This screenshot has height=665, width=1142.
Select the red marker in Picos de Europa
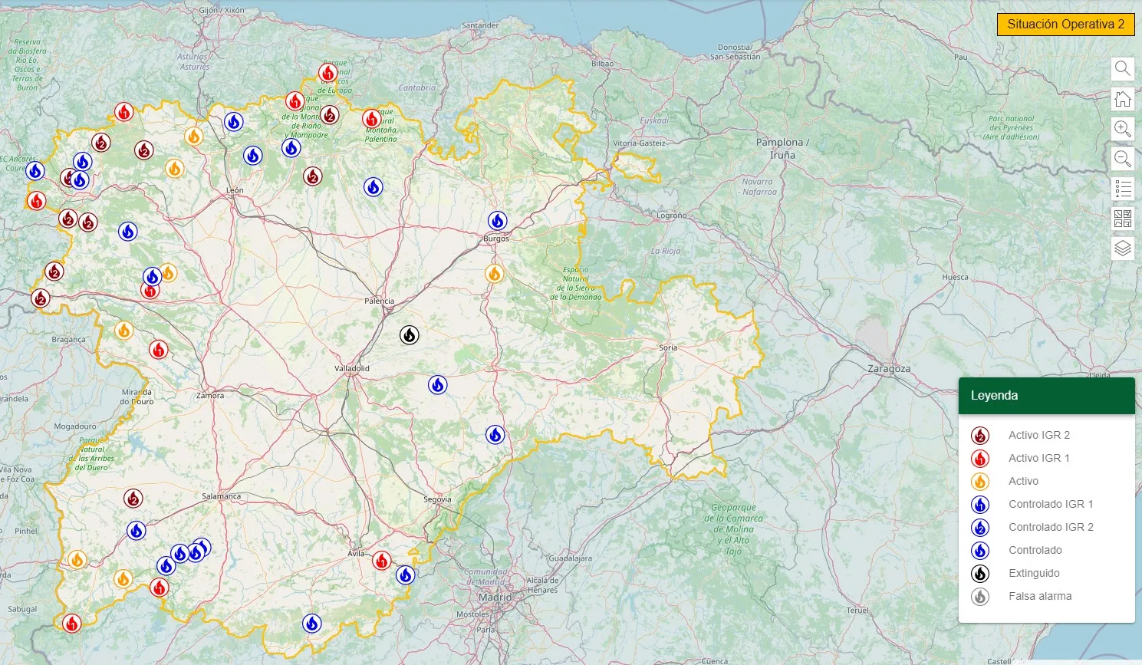(328, 73)
